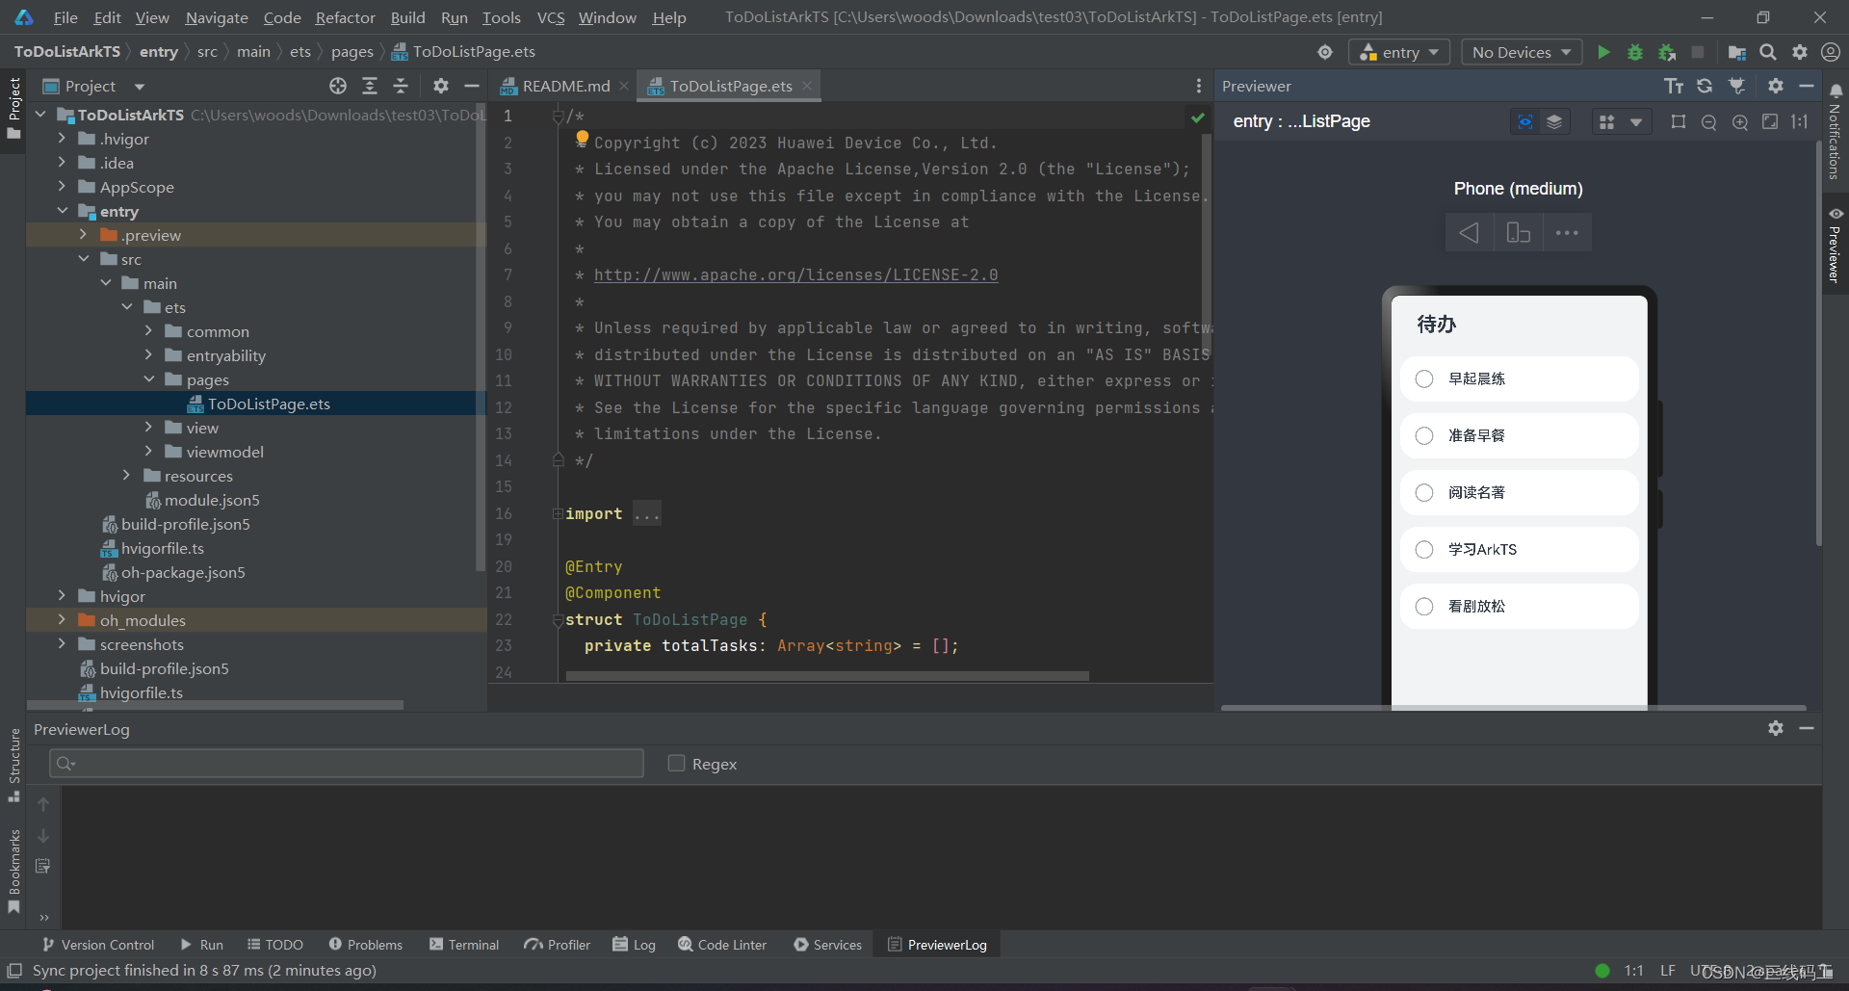Open the Search Everywhere magnifier icon

(1768, 52)
